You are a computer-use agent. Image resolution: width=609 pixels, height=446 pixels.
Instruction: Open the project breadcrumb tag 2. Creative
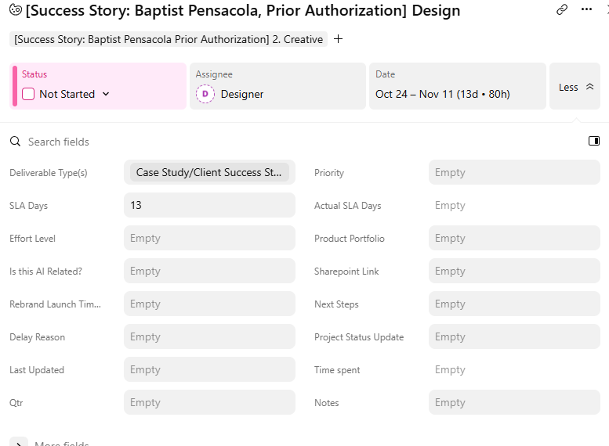(x=169, y=39)
